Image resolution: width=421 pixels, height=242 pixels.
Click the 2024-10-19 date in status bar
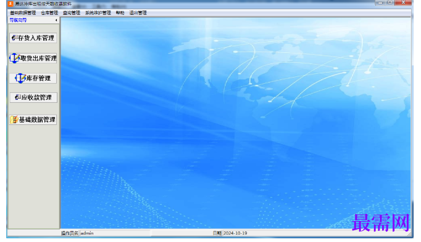click(235, 233)
